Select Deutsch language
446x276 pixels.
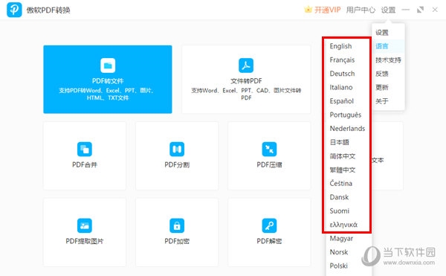tap(342, 74)
